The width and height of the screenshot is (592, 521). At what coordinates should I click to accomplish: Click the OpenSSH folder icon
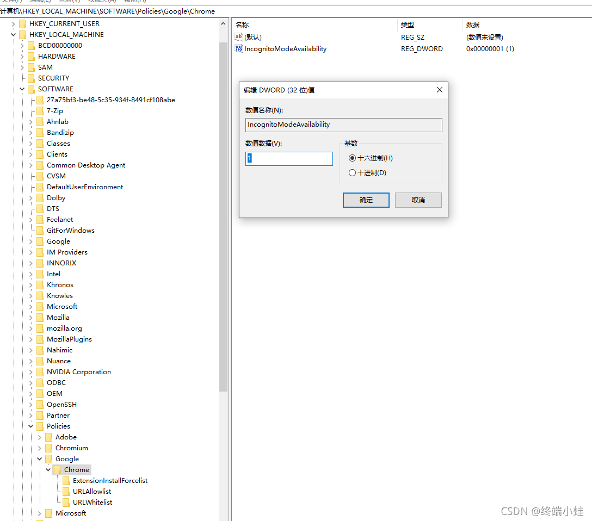click(x=40, y=405)
